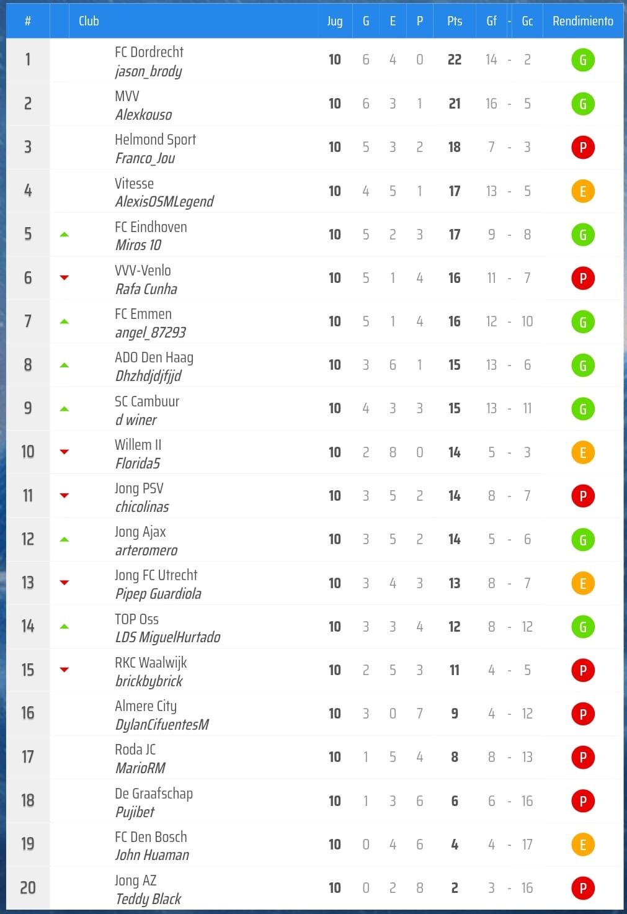Click TOP Oss green up arrow
The height and width of the screenshot is (914, 627).
pos(64,627)
